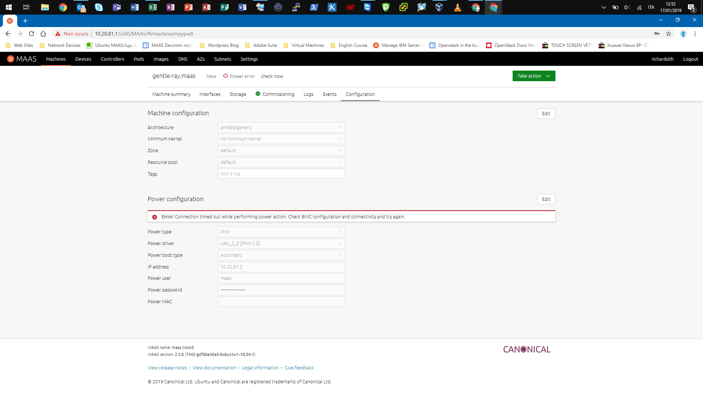
Task: Click the browser home icon
Action: (x=43, y=34)
